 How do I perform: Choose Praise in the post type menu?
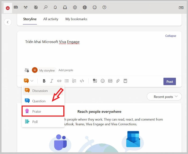point(43,111)
